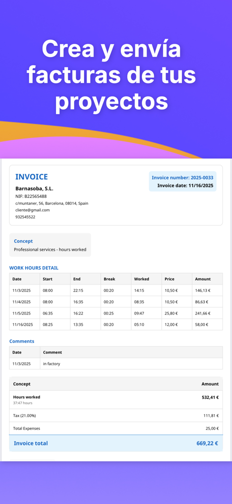
Task: Click the WORK HOURS DETAIL heading
Action: point(34,268)
